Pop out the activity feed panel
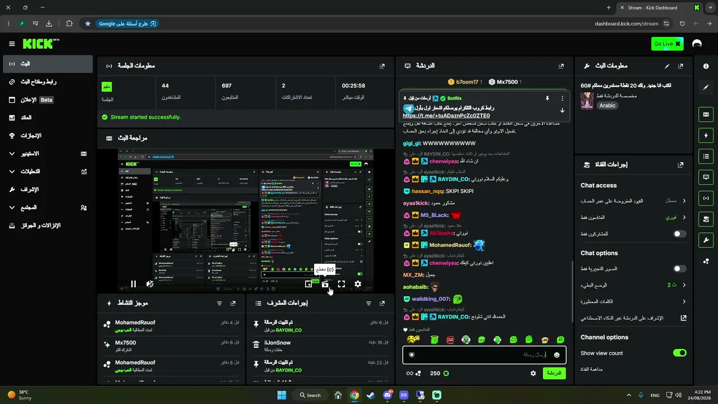 click(233, 303)
